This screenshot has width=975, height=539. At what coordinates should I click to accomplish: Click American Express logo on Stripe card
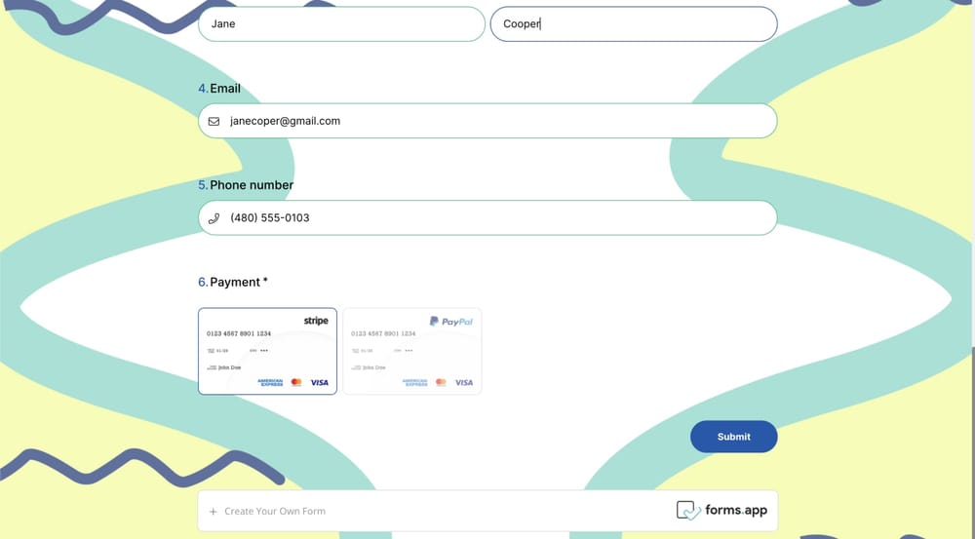coord(270,383)
